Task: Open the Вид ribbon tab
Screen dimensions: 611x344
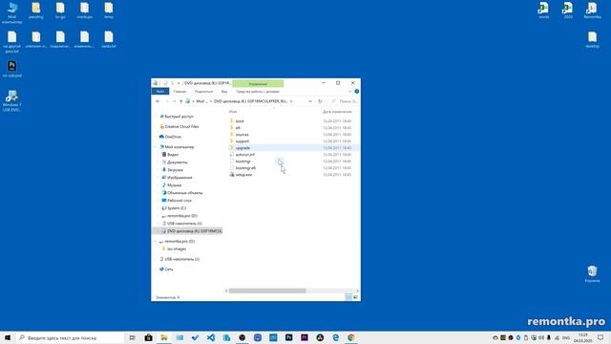Action: coord(224,92)
